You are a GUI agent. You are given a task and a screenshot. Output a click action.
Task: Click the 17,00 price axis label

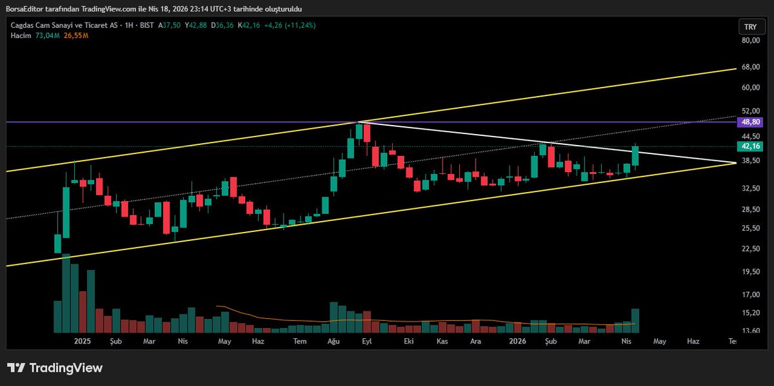[x=751, y=294]
